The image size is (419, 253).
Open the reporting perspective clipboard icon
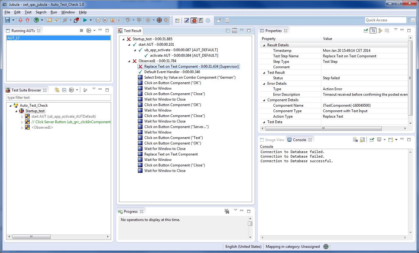(x=201, y=20)
